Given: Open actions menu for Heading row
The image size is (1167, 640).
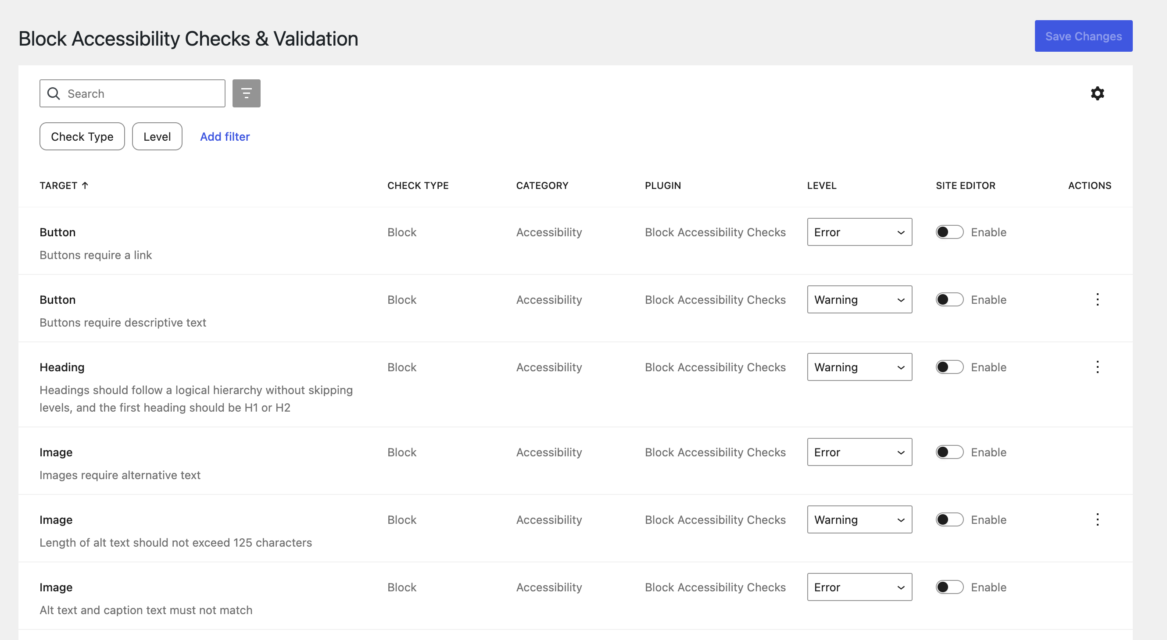Looking at the screenshot, I should (1097, 366).
